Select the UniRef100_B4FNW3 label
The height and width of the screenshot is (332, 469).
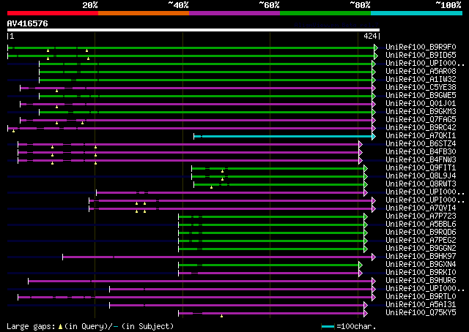tap(421, 160)
